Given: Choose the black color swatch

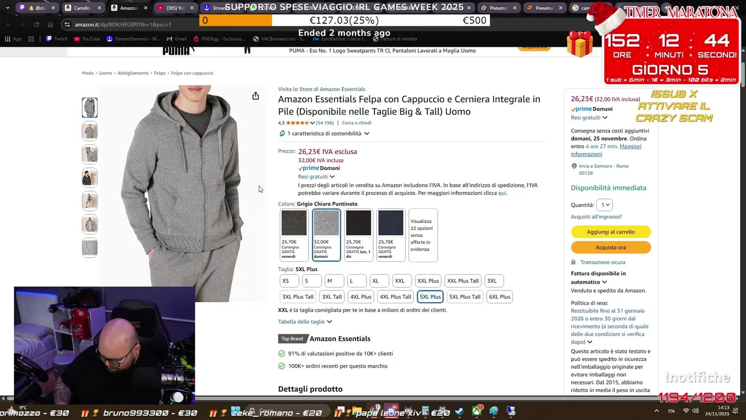Looking at the screenshot, I should pyautogui.click(x=358, y=235).
